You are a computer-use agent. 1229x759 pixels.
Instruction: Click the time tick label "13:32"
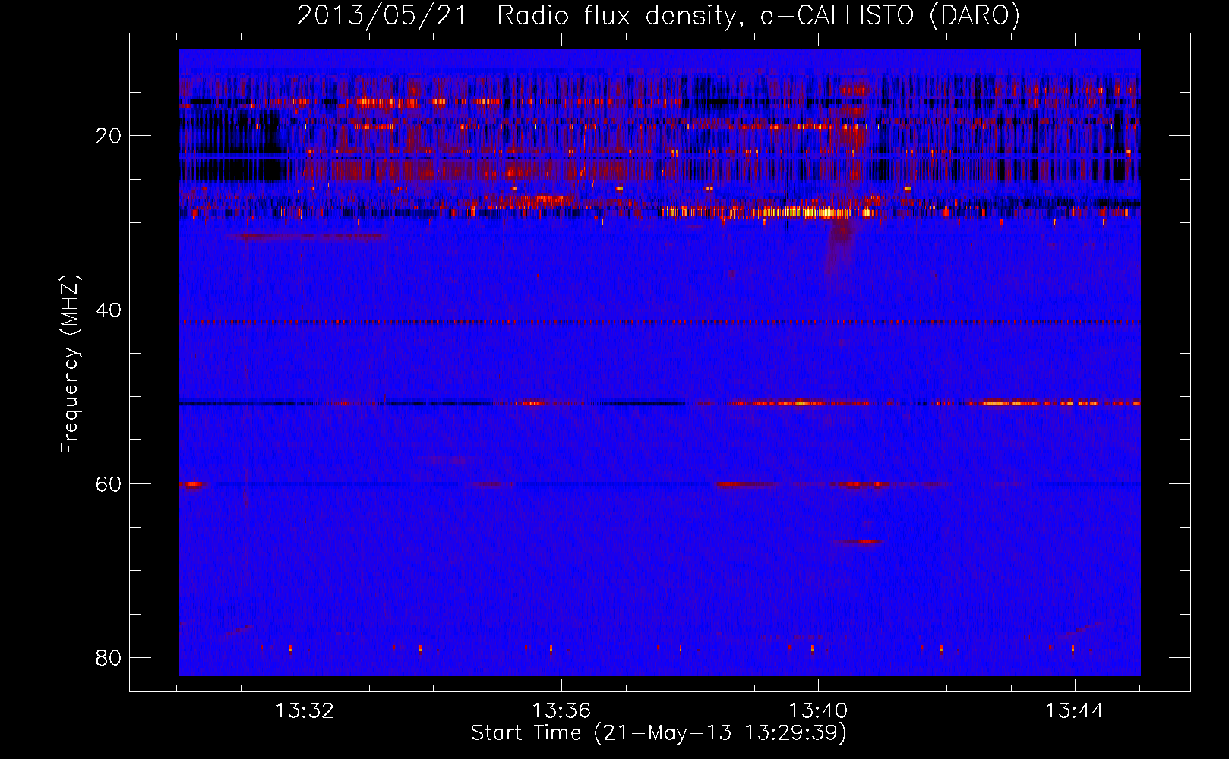coord(305,710)
